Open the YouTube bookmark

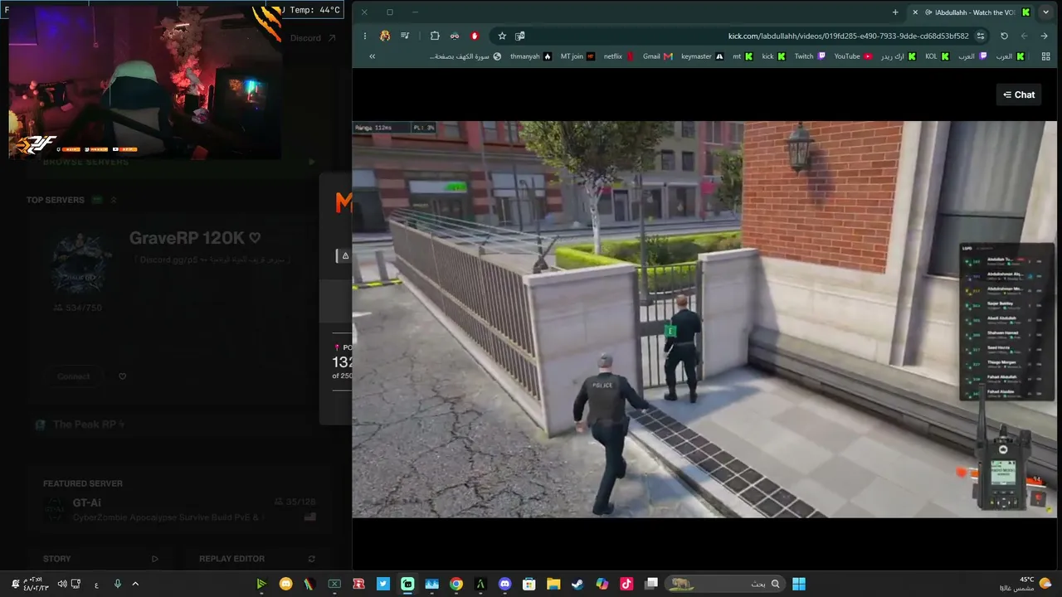853,56
